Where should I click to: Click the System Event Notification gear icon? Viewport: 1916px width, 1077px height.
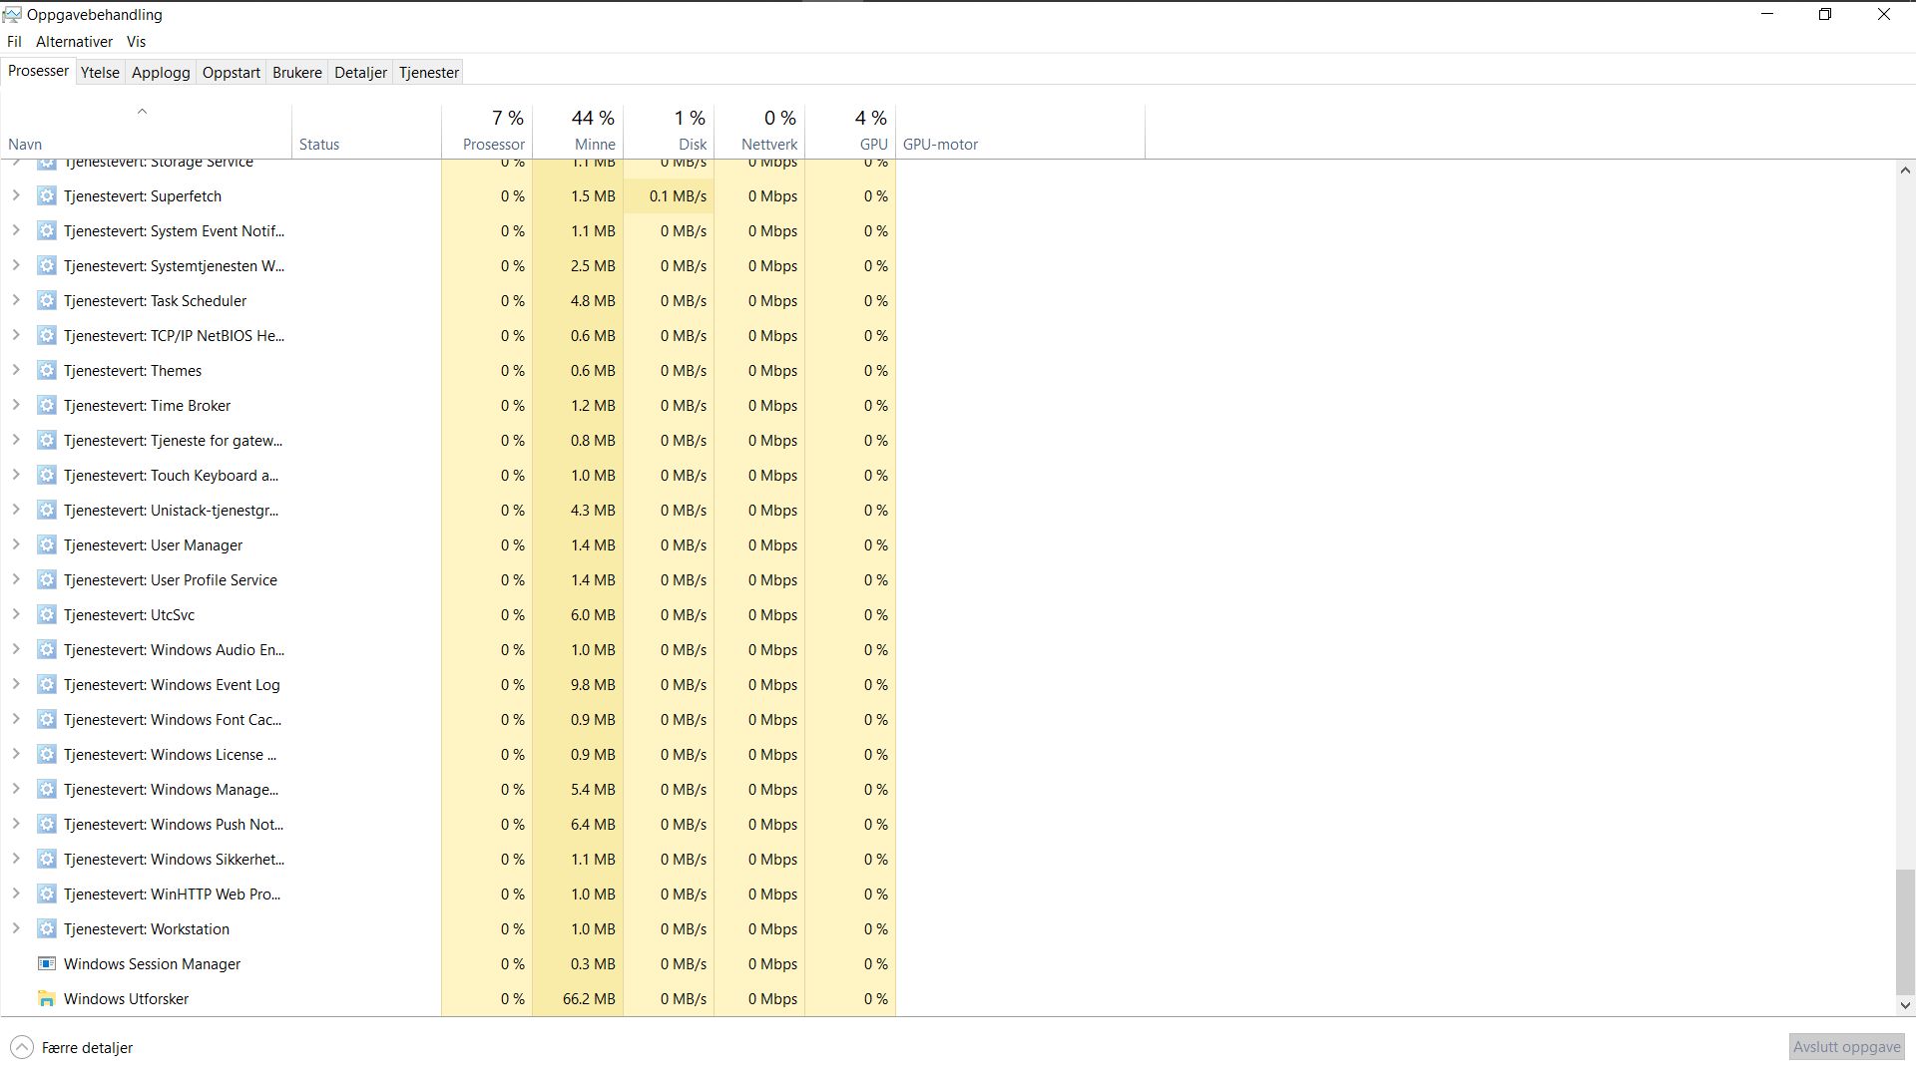tap(46, 231)
